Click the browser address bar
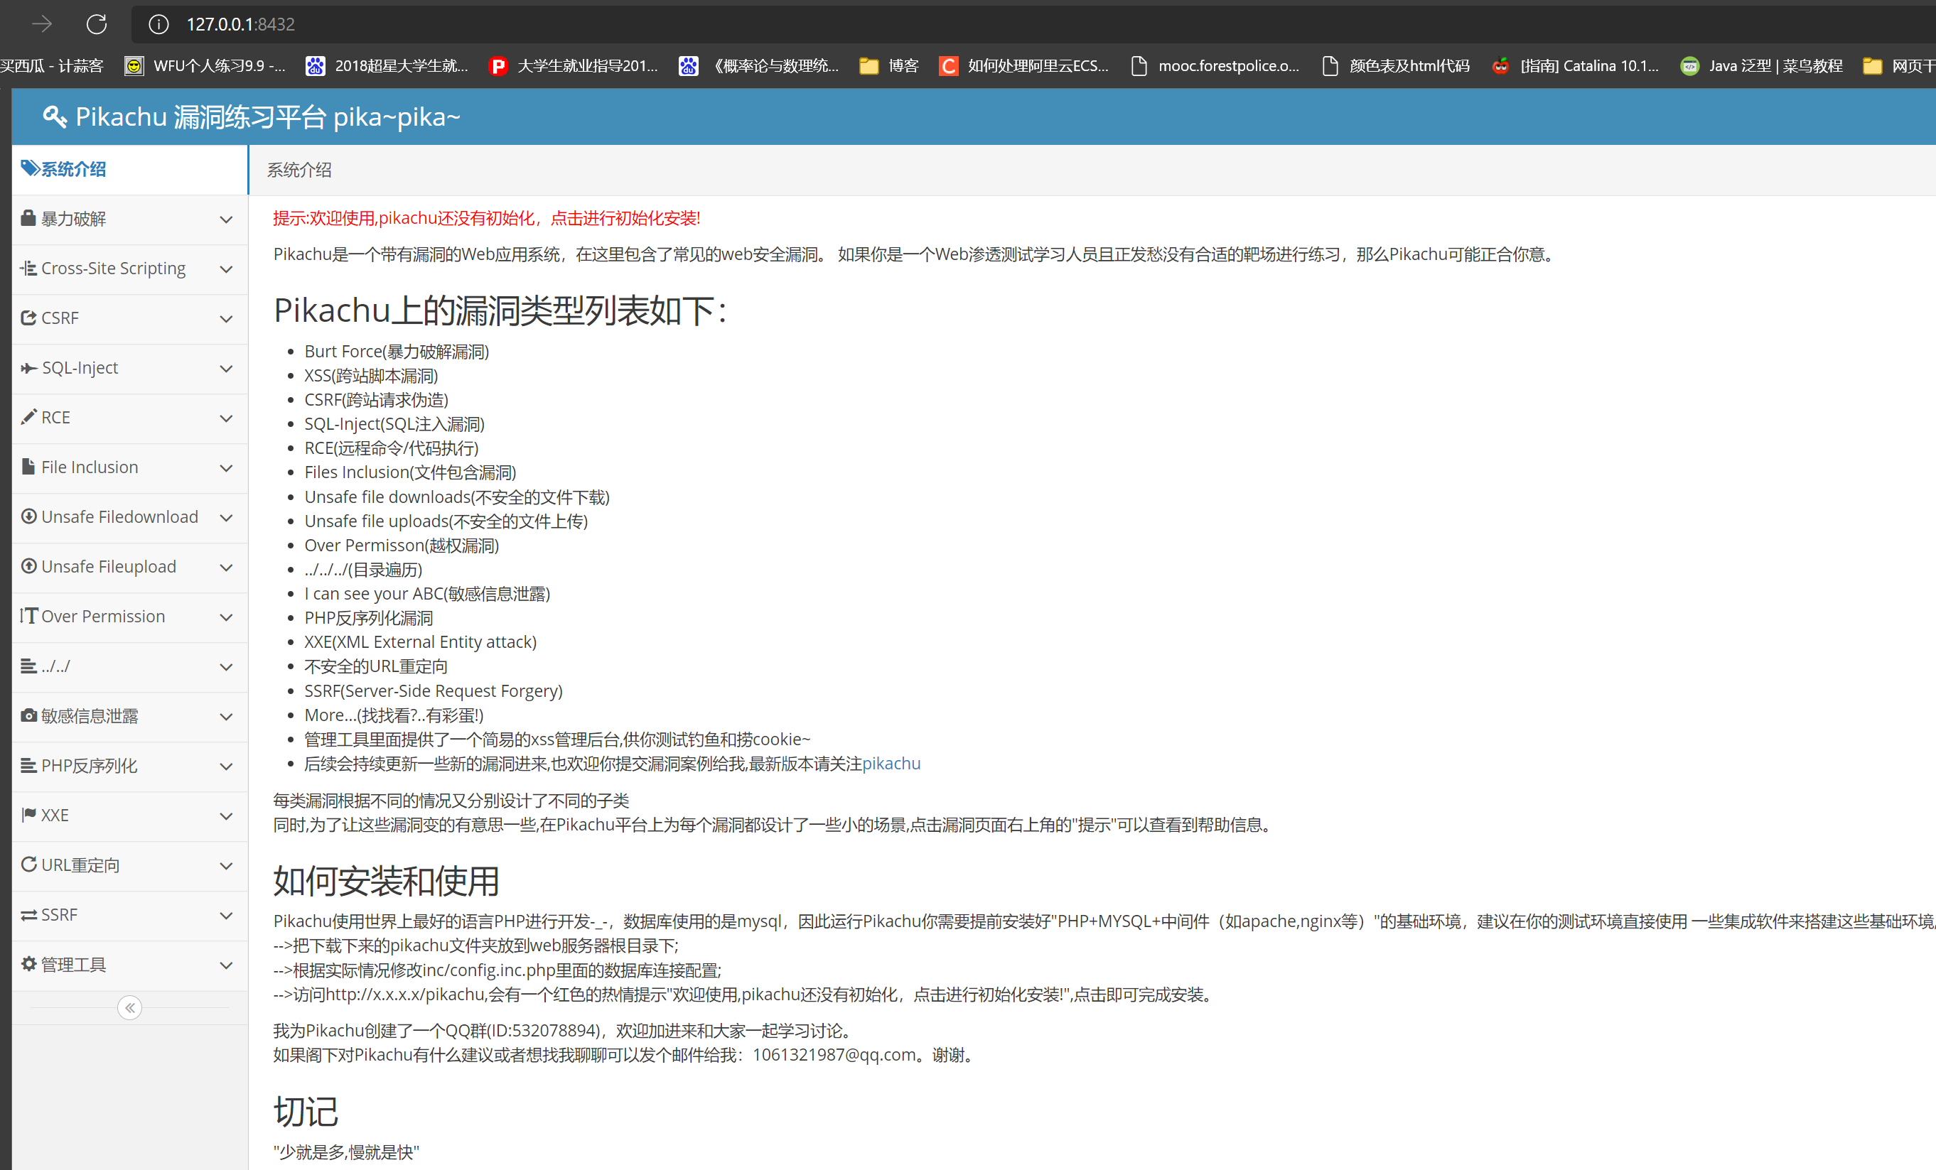 pyautogui.click(x=240, y=23)
